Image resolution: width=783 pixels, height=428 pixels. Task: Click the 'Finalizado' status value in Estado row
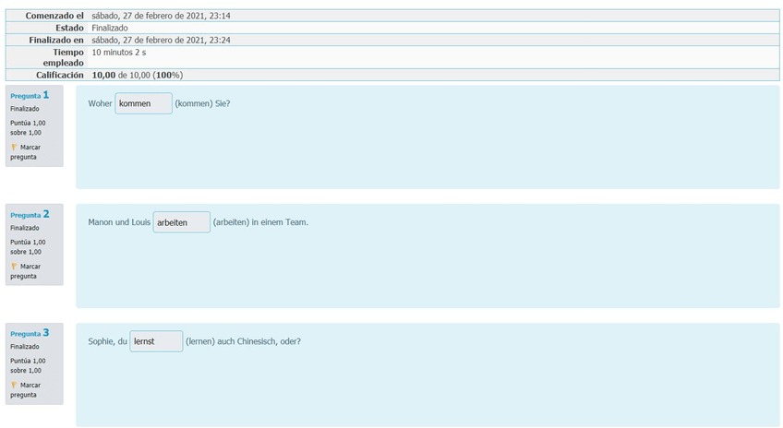pos(110,28)
